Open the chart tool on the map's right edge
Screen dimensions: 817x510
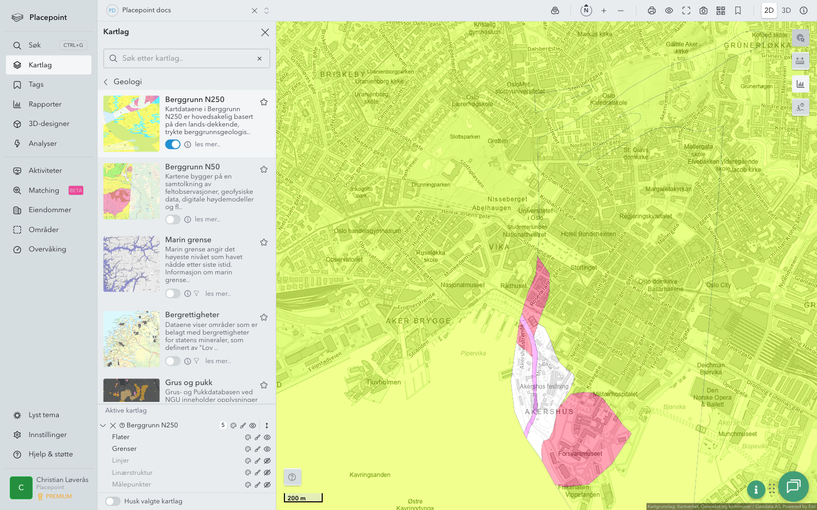800,84
